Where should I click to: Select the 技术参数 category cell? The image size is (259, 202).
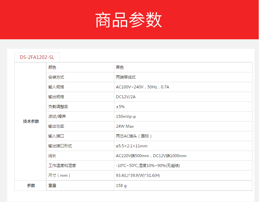tap(31, 121)
